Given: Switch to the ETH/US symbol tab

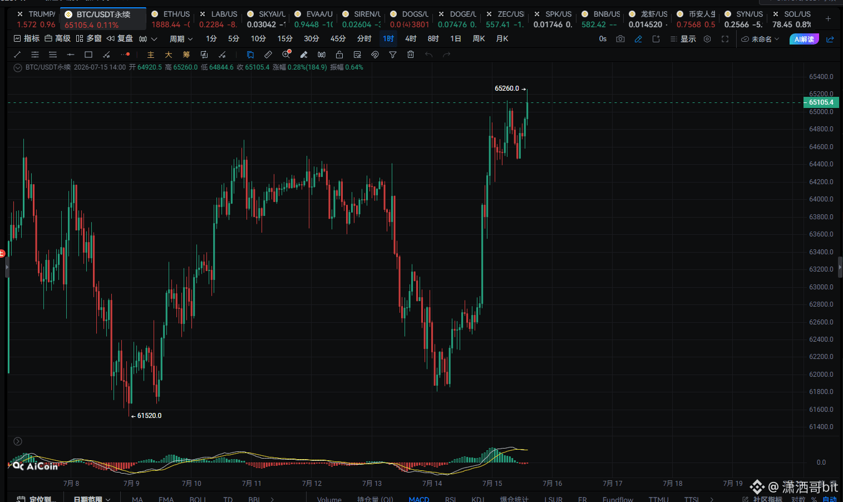Looking at the screenshot, I should (x=171, y=19).
